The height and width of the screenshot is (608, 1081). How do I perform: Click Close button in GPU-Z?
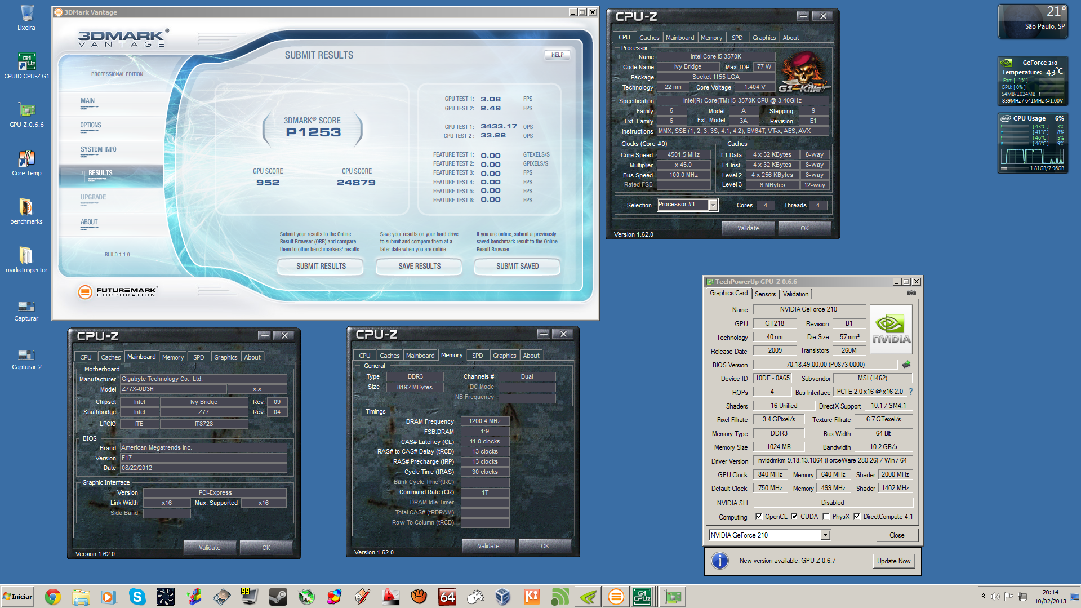point(897,535)
